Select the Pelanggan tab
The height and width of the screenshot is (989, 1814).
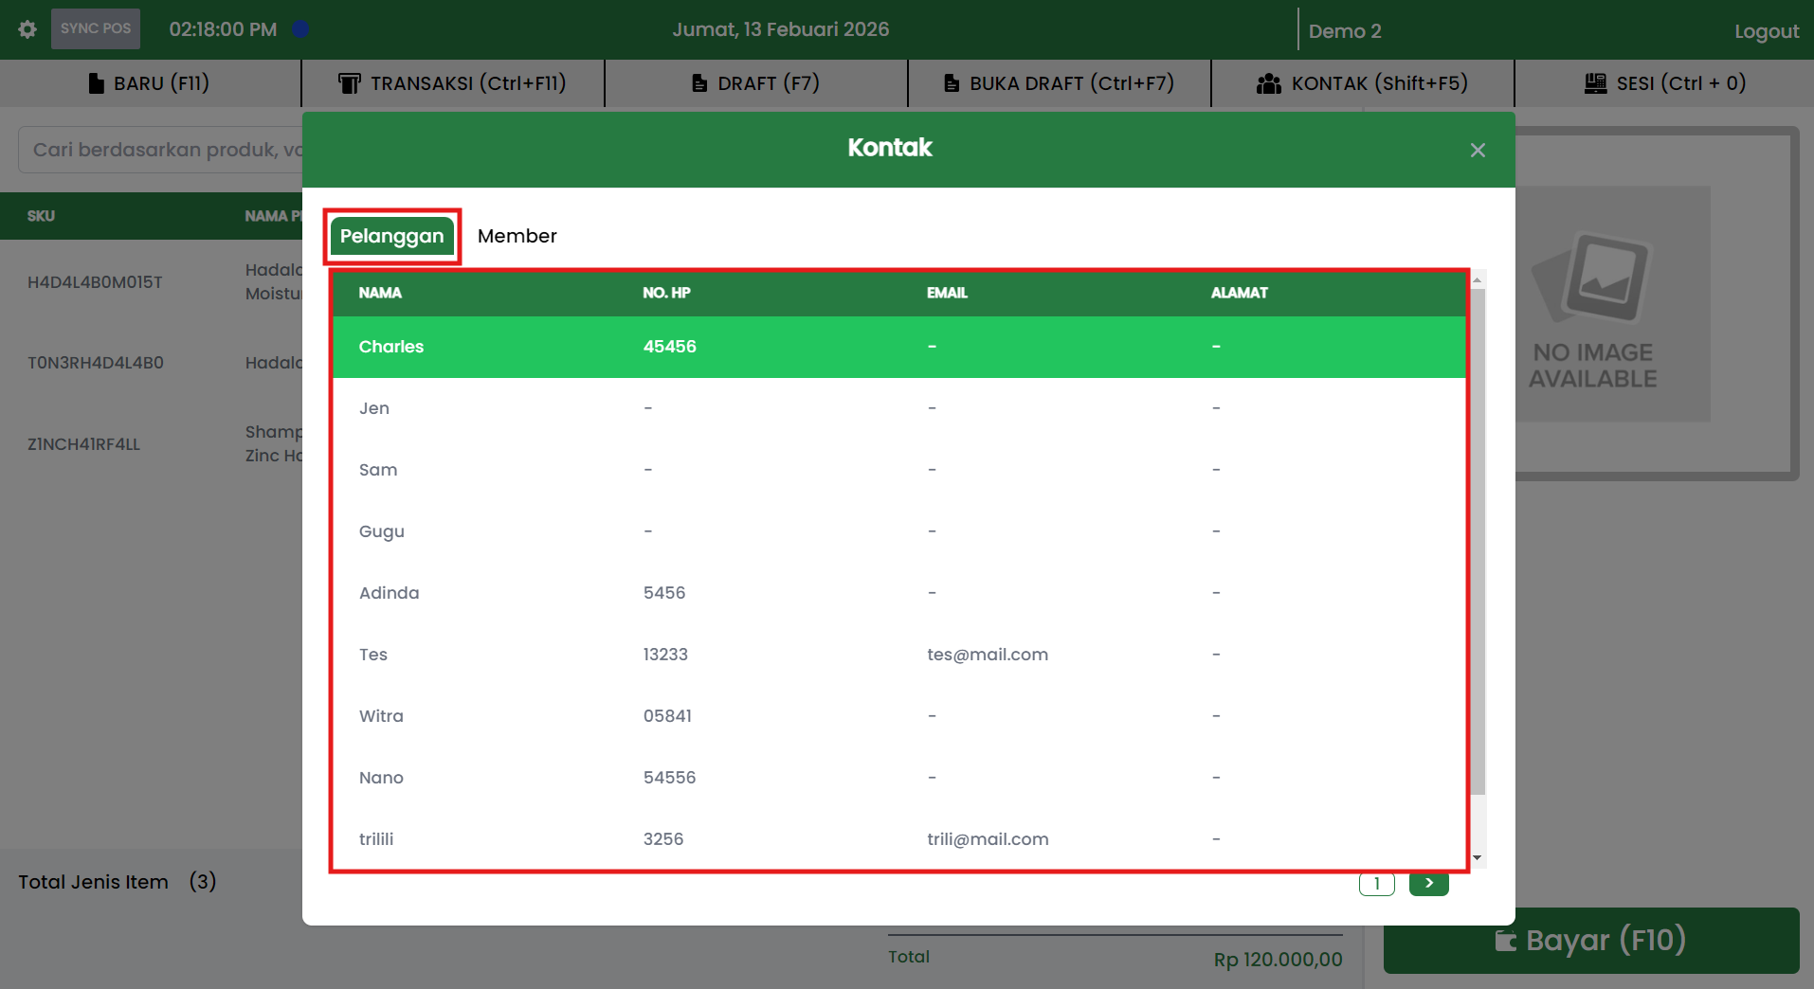391,236
